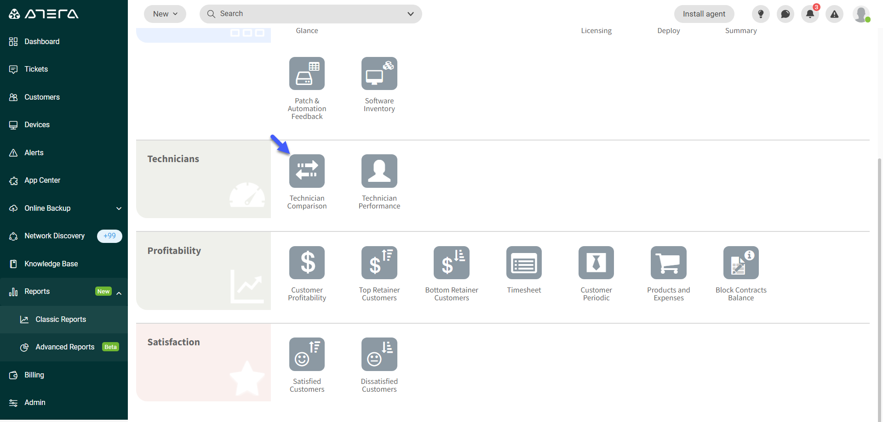Click the warning triangle alerts icon in header
The width and height of the screenshot is (883, 422).
tap(834, 14)
